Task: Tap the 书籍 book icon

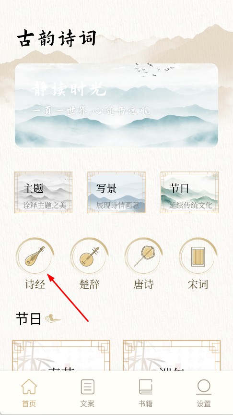Action: 146,387
